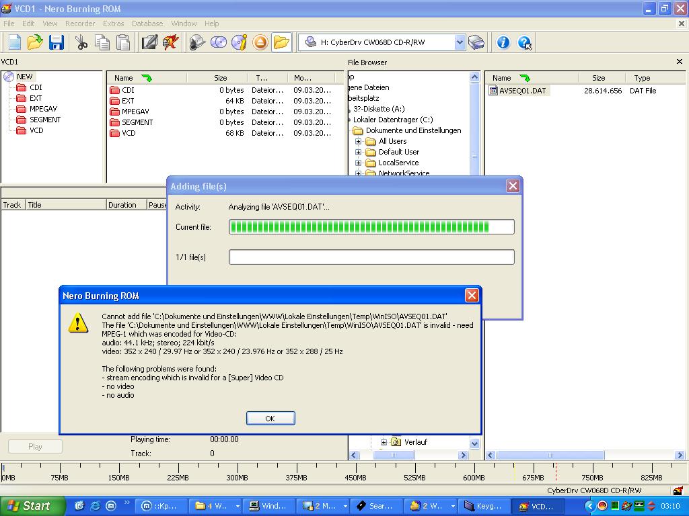Click right arrow of File Browser list scrollbar
Image resolution: width=689 pixels, height=516 pixels.
(x=680, y=456)
